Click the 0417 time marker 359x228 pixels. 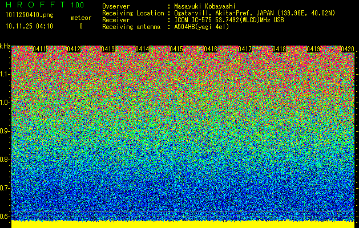pos(245,49)
